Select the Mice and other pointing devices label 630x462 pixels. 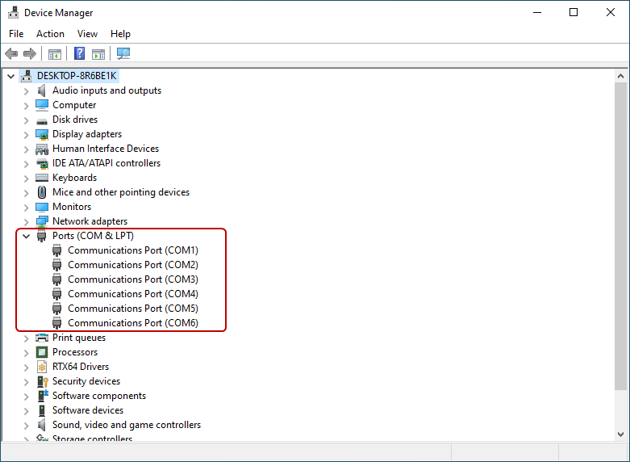click(x=121, y=192)
